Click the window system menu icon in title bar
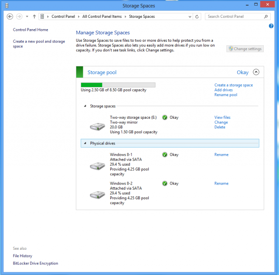 pos(7,6)
